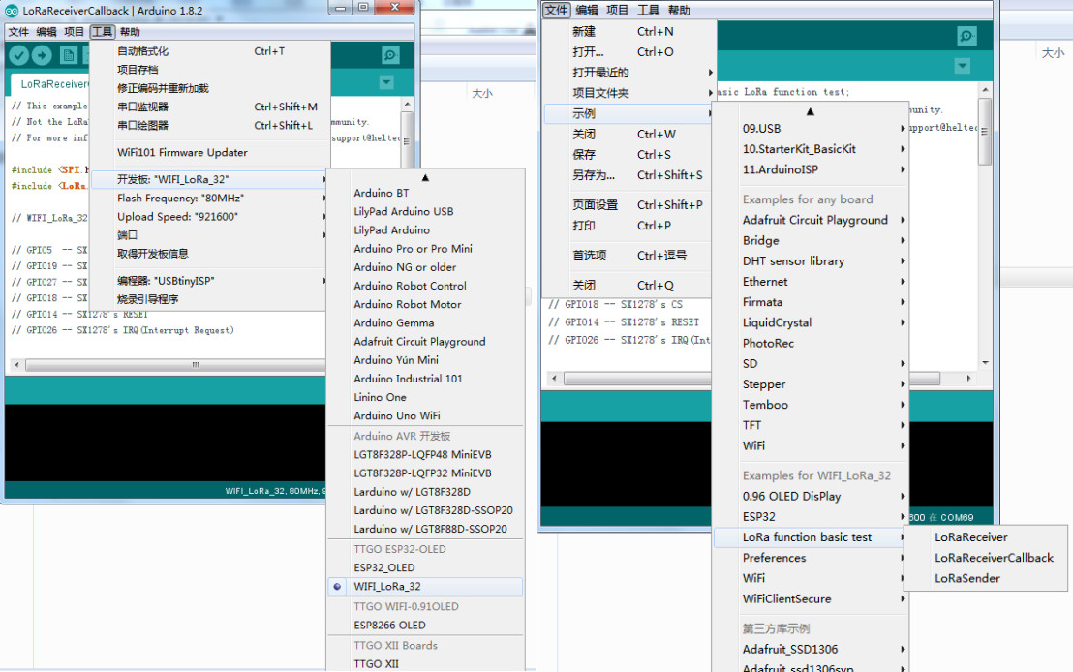Open tab dropdown arrow in right Arduino window
1073x672 pixels.
pos(963,66)
